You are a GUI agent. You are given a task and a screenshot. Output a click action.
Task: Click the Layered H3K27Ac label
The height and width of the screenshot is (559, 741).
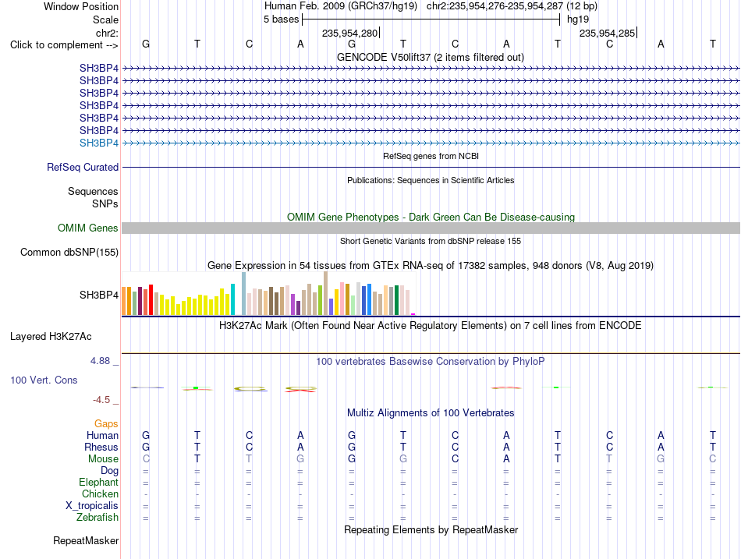click(51, 337)
